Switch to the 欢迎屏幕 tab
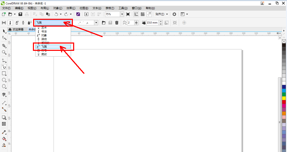The height and width of the screenshot is (152, 287). click(18, 29)
